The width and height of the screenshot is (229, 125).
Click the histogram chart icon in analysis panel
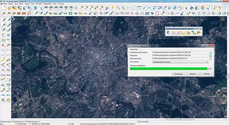coord(189,33)
